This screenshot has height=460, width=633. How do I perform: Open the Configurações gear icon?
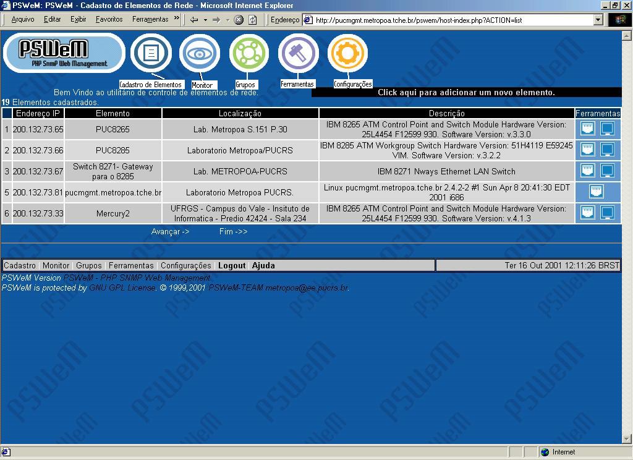(347, 53)
